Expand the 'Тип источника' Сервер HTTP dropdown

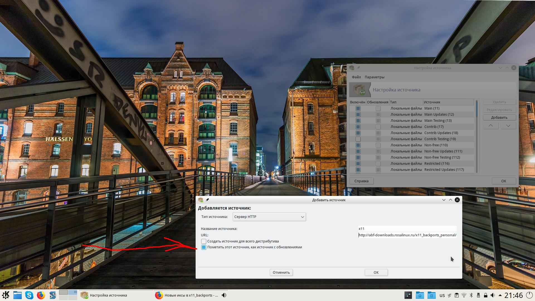click(x=269, y=217)
